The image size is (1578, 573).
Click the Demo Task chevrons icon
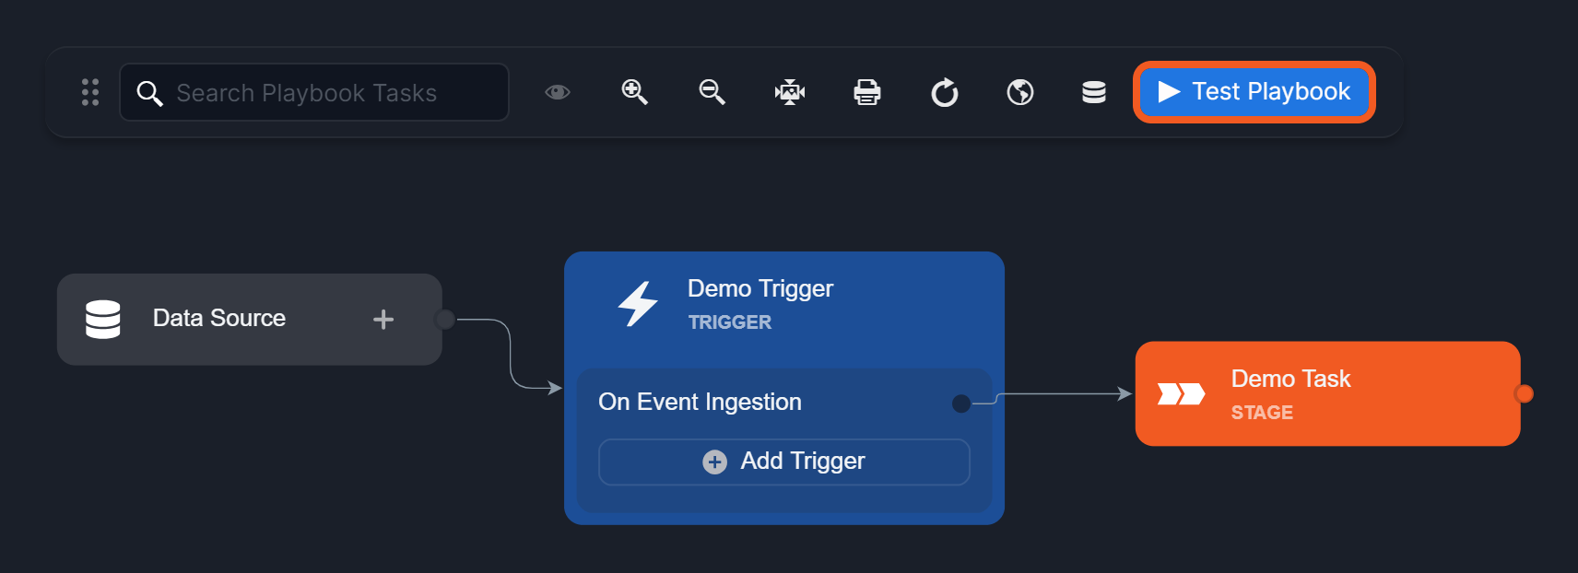[1181, 394]
